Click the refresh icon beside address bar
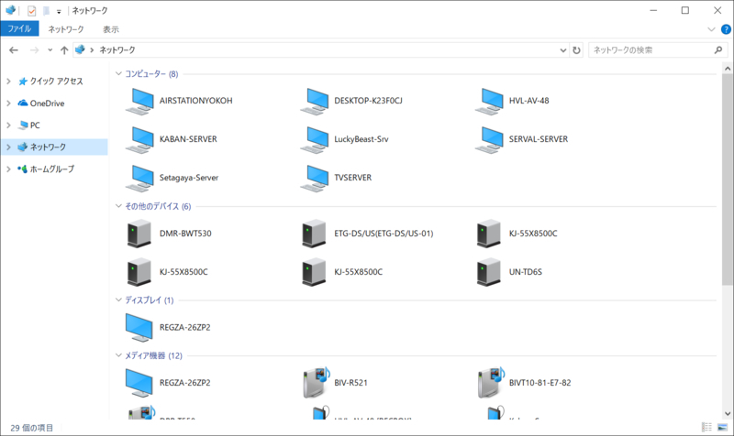734x436 pixels. pos(577,50)
